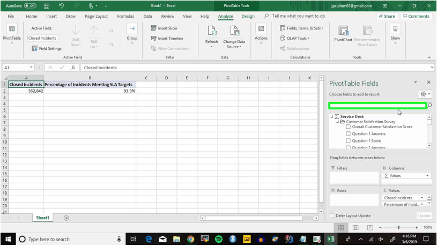Click the Share button
Image resolution: width=437 pixels, height=246 pixels.
pos(387,16)
